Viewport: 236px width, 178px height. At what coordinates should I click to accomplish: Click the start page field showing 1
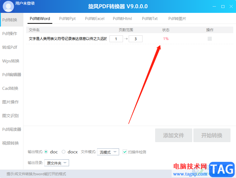pos(116,39)
